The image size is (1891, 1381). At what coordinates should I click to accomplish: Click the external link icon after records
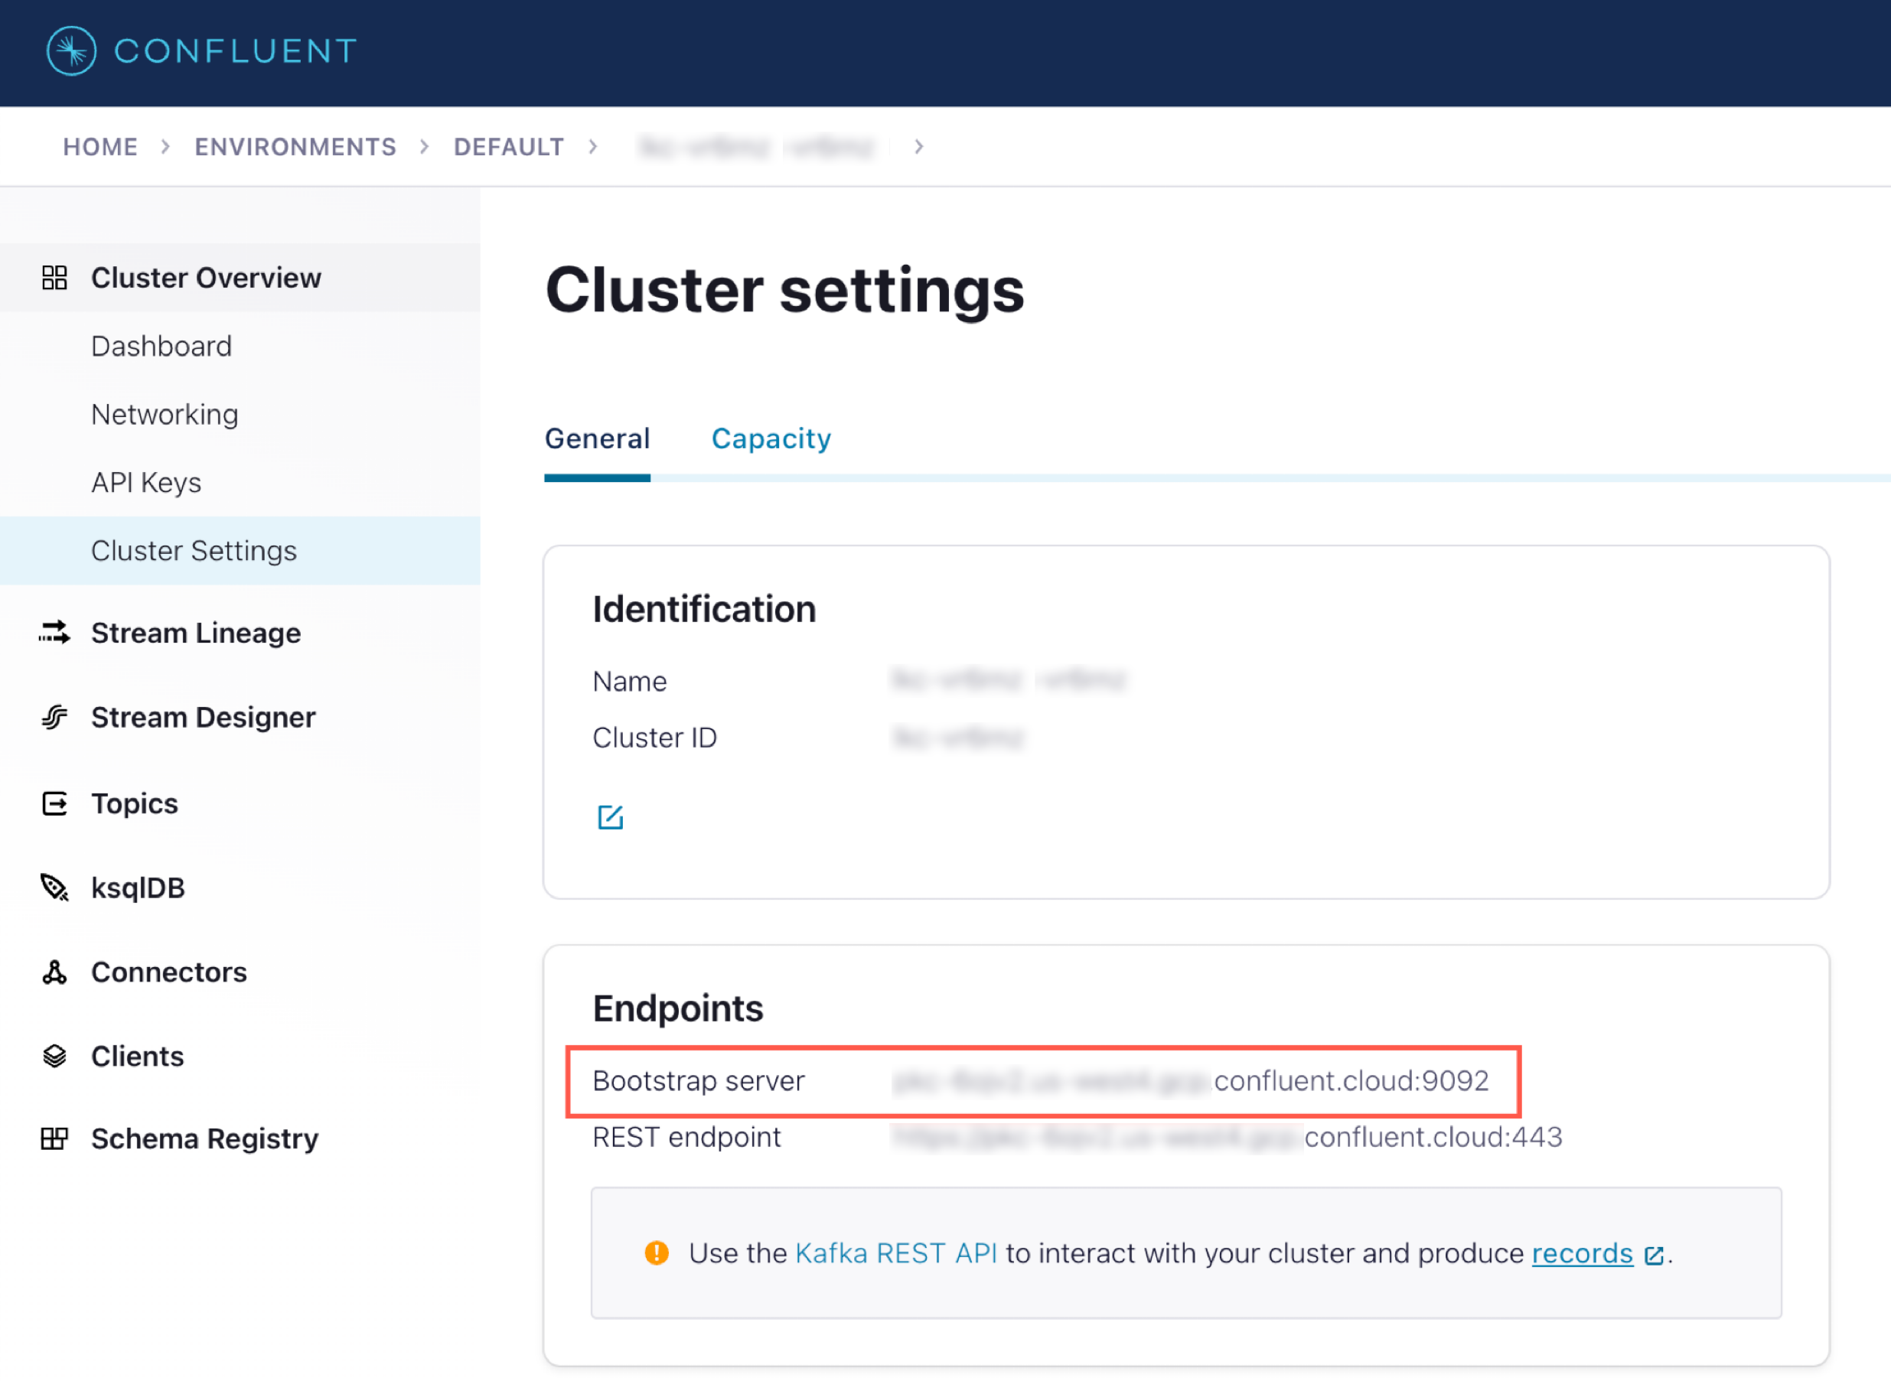point(1654,1255)
